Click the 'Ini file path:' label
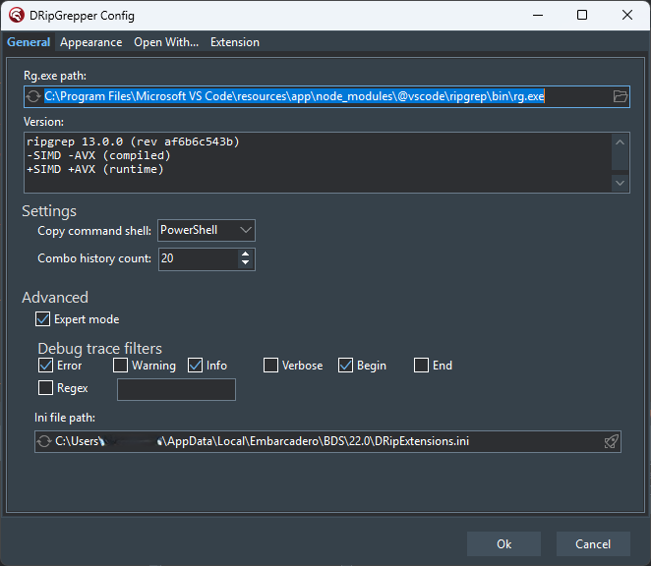The height and width of the screenshot is (566, 651). point(65,418)
